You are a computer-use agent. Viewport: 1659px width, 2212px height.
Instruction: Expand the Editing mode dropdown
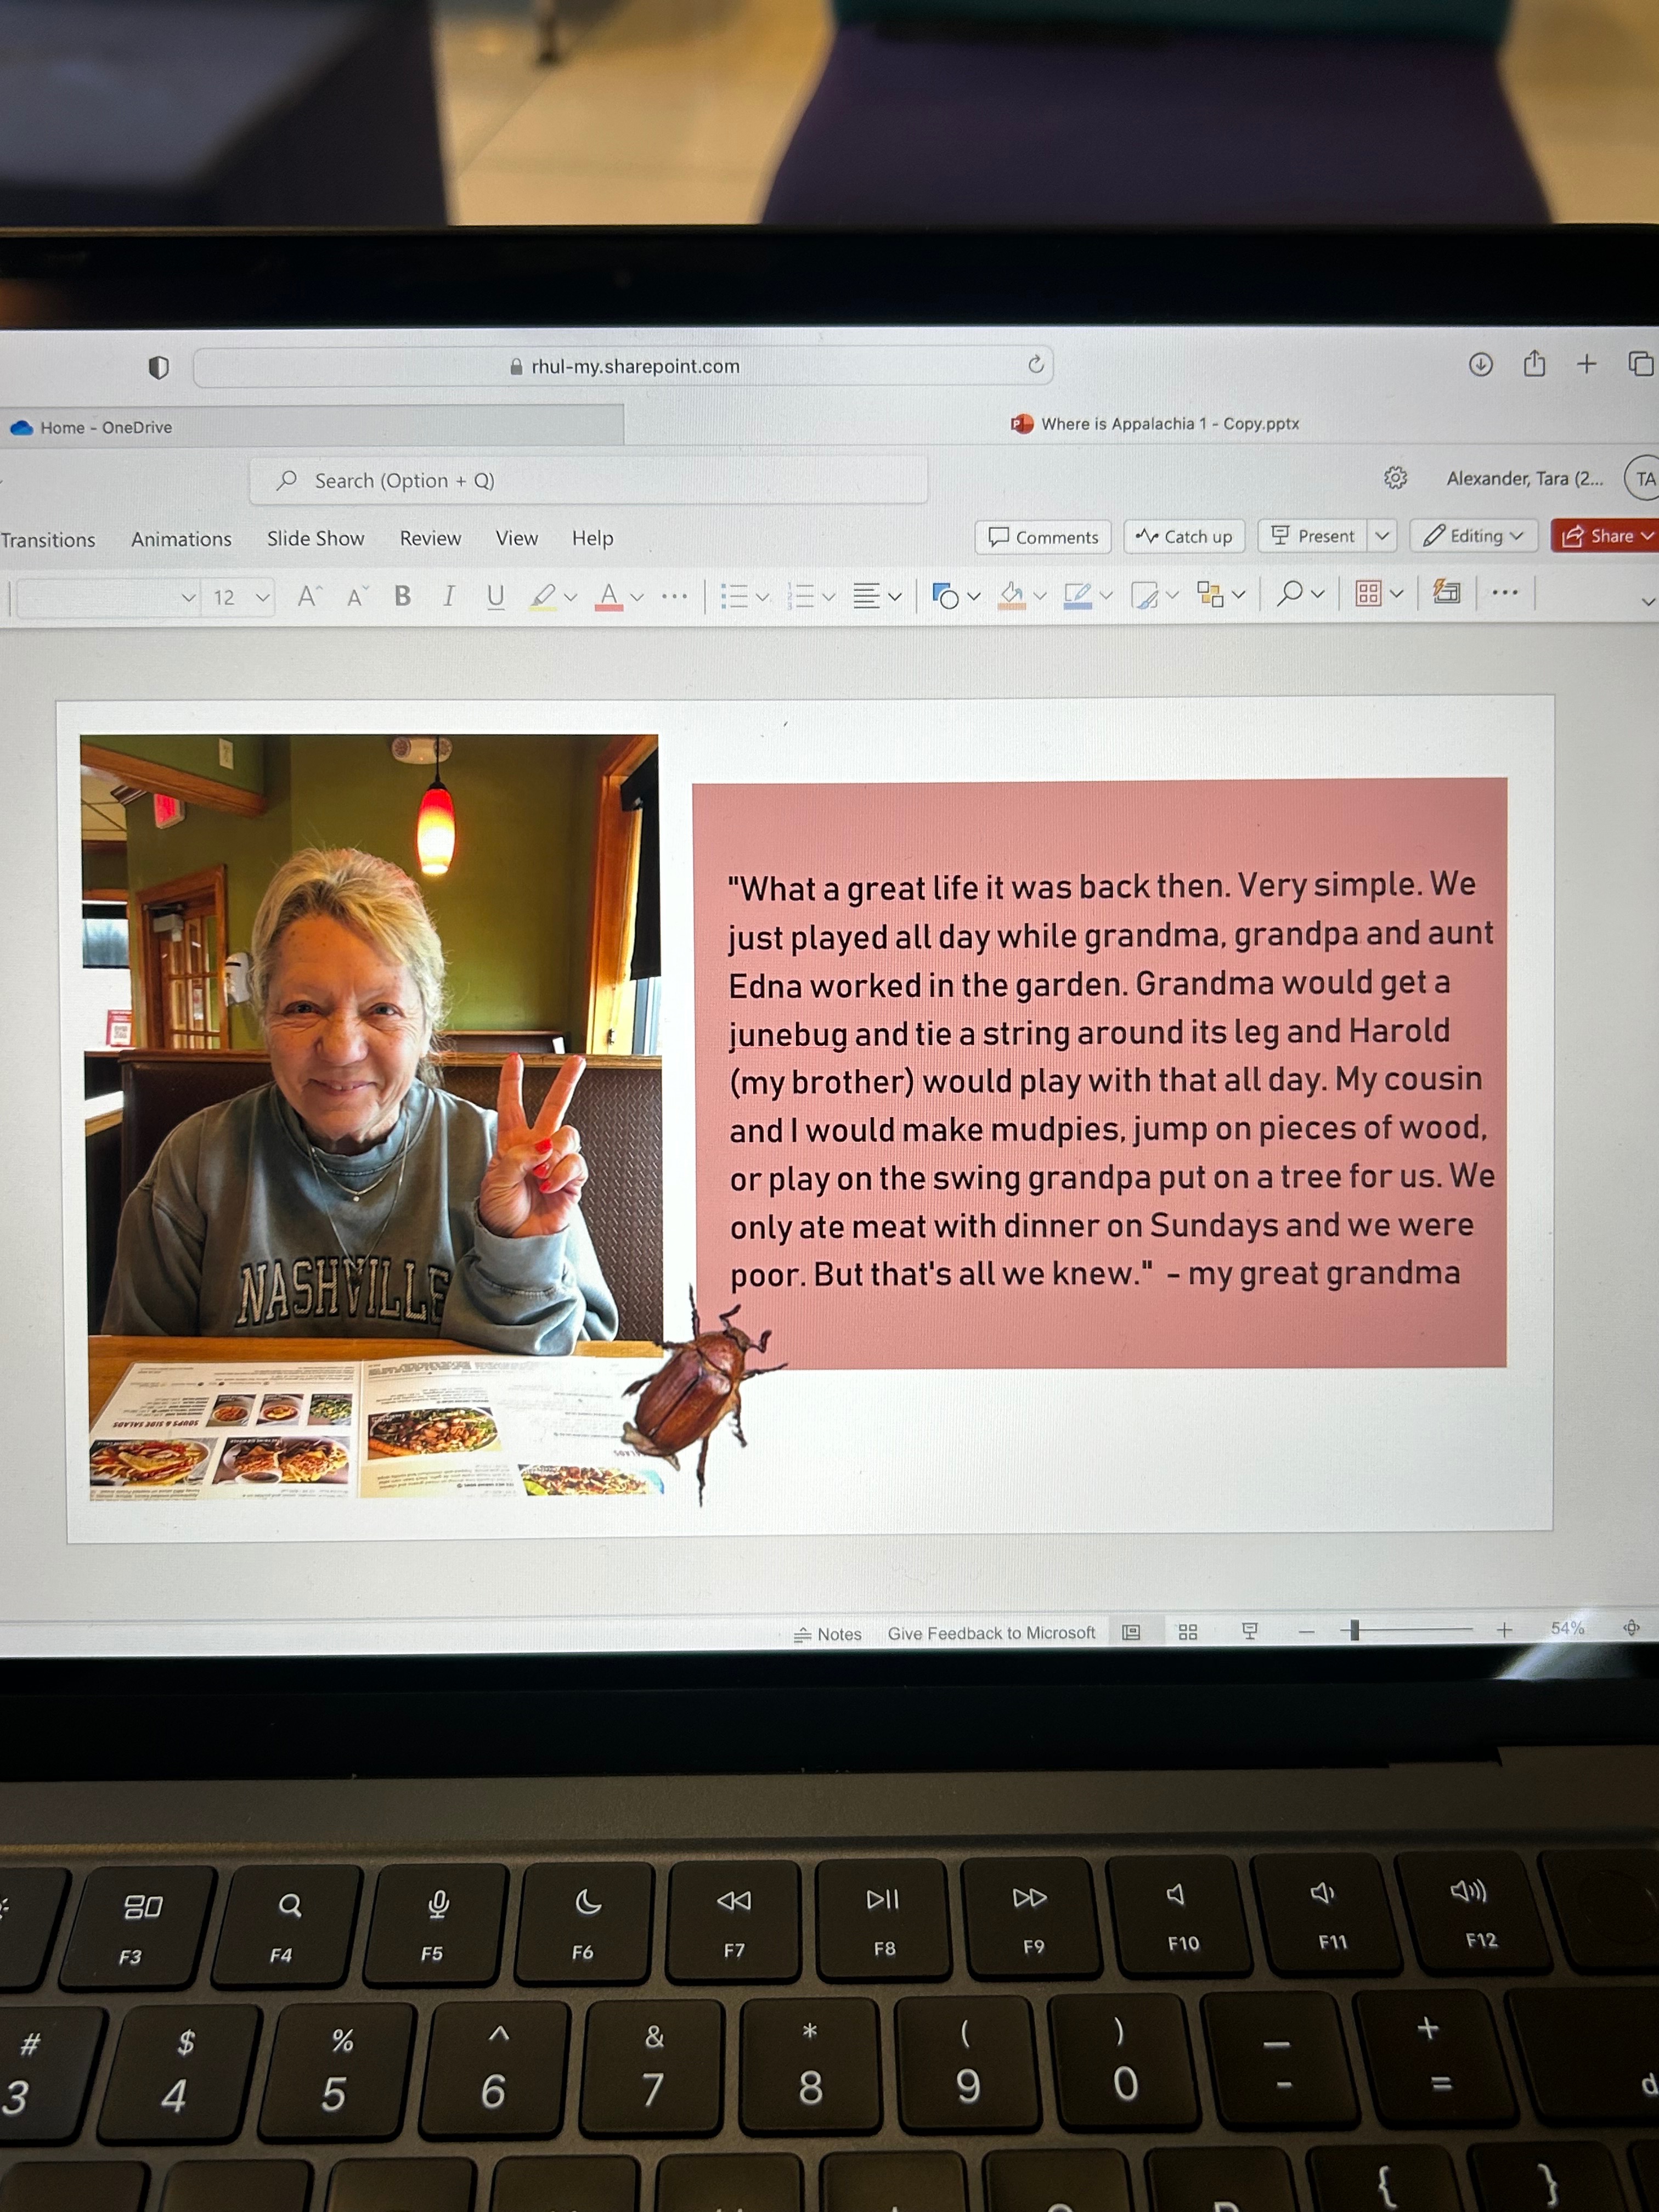1473,536
